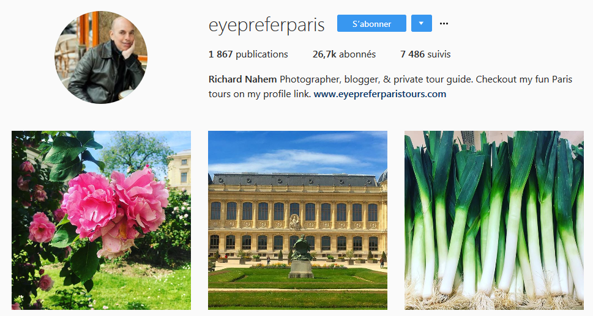This screenshot has width=593, height=316.
Task: Click the word abonnés in stats row
Action: (x=357, y=54)
